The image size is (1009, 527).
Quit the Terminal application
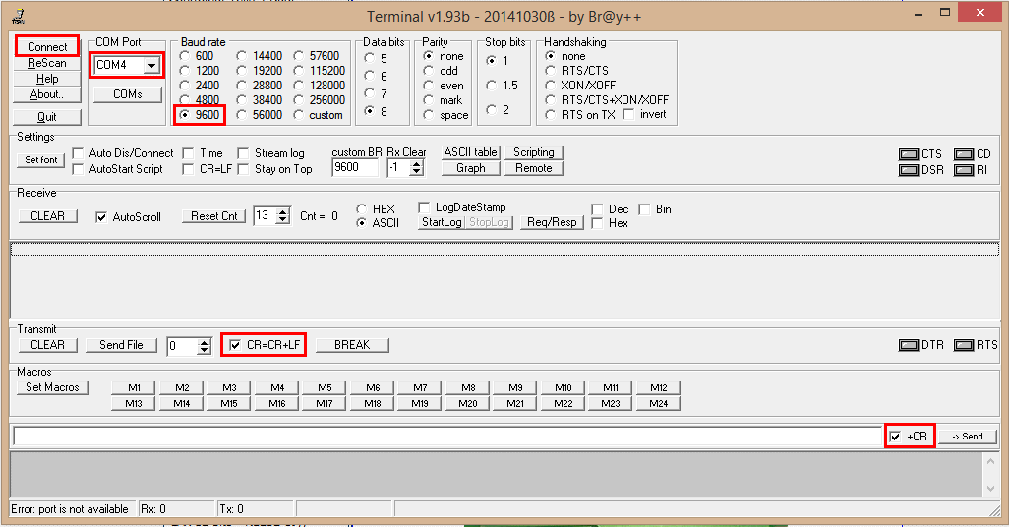47,117
